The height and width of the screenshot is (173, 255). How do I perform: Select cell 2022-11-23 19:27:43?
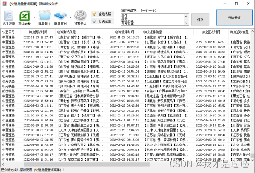[x=38, y=37]
